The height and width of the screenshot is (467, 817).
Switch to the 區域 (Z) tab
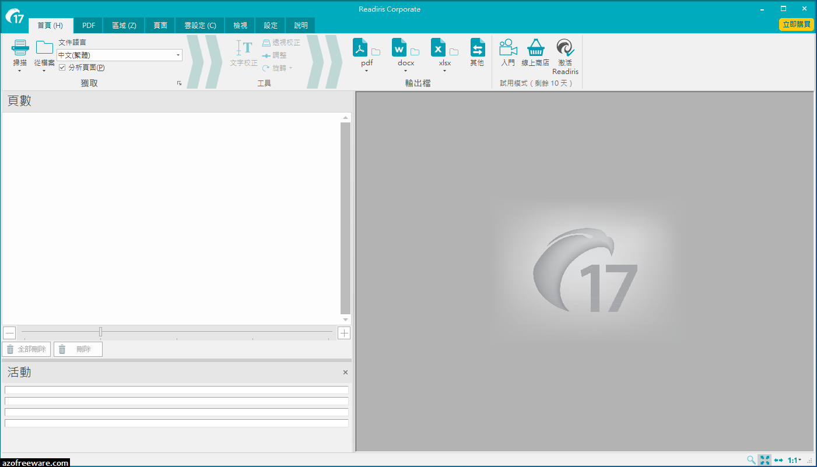[x=124, y=26]
